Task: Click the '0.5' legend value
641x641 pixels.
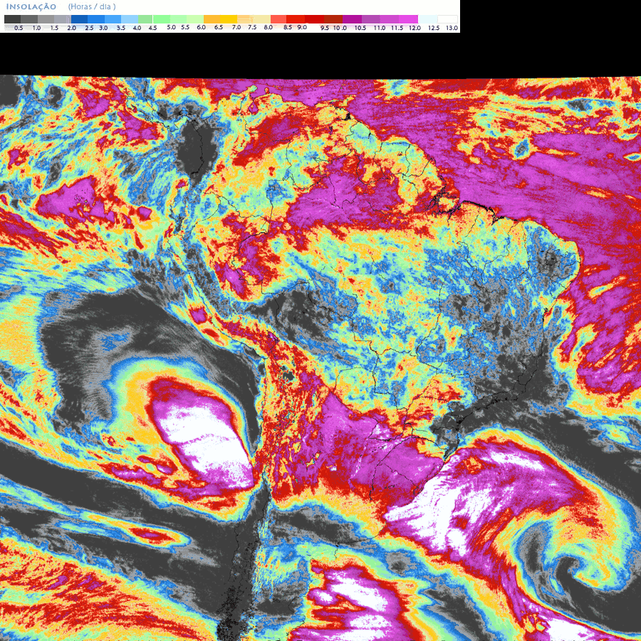Action: (19, 28)
